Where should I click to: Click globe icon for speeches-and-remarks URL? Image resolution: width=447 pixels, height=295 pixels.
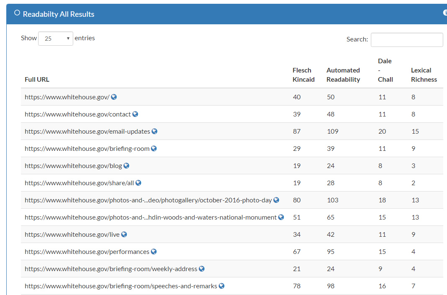pos(221,286)
